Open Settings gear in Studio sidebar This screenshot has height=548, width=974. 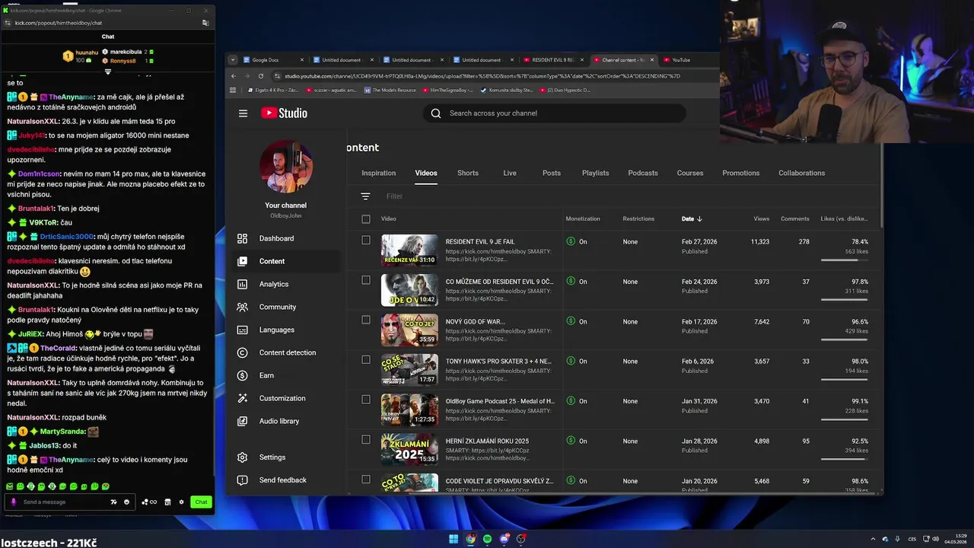(x=242, y=457)
